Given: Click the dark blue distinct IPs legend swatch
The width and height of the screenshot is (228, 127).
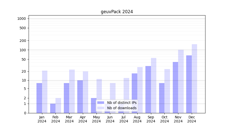Looking at the screenshot, I should [101, 103].
